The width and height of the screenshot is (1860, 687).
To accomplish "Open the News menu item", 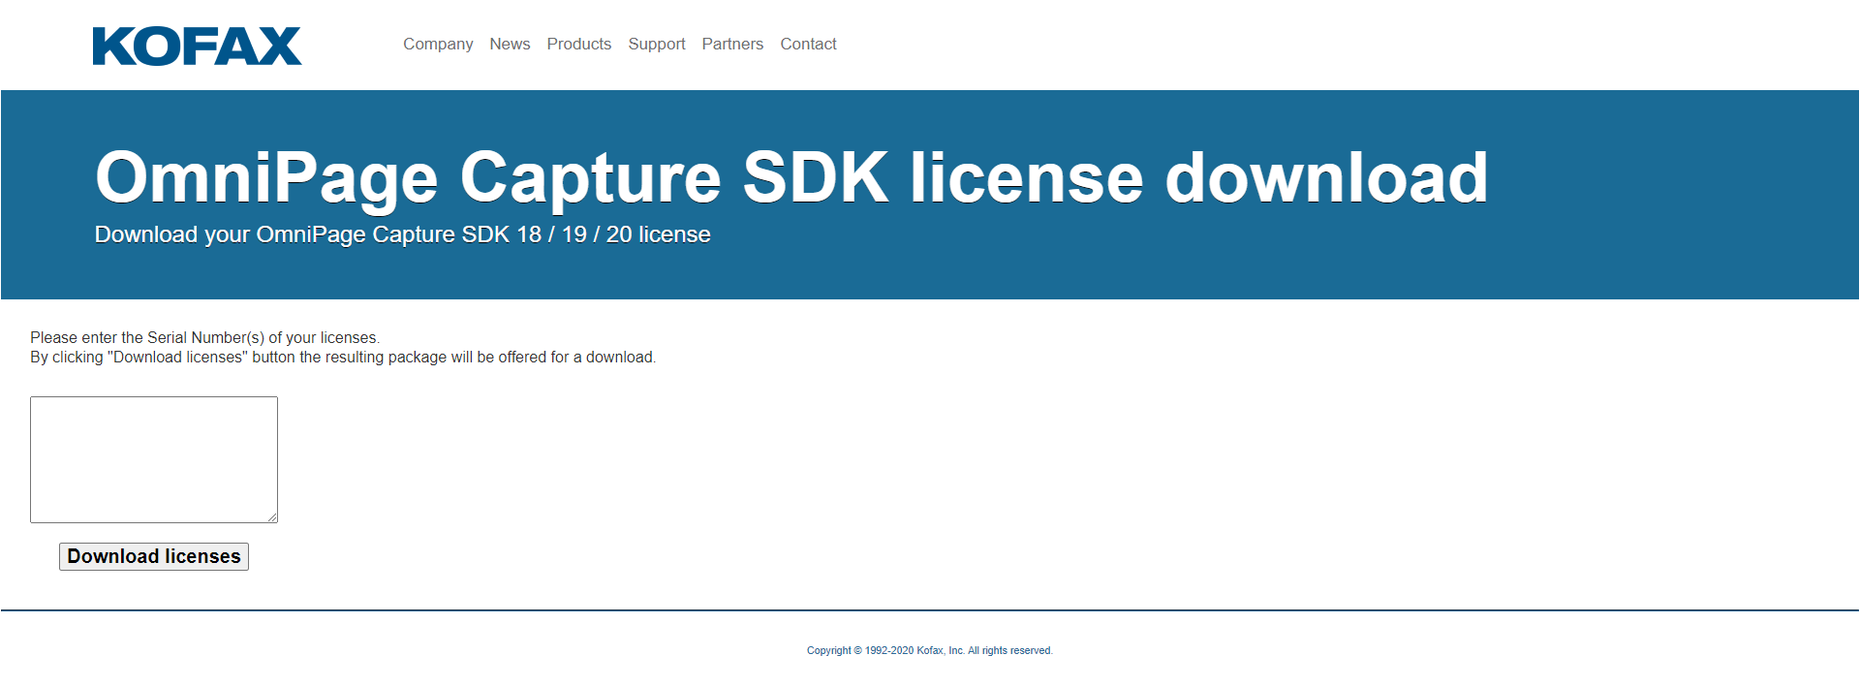I will click(x=510, y=44).
